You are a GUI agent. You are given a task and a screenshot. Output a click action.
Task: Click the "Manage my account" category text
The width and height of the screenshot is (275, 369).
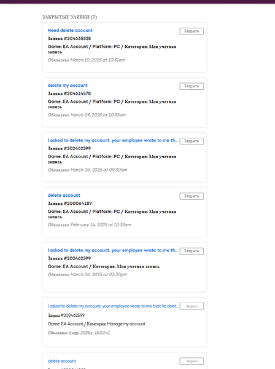click(126, 324)
